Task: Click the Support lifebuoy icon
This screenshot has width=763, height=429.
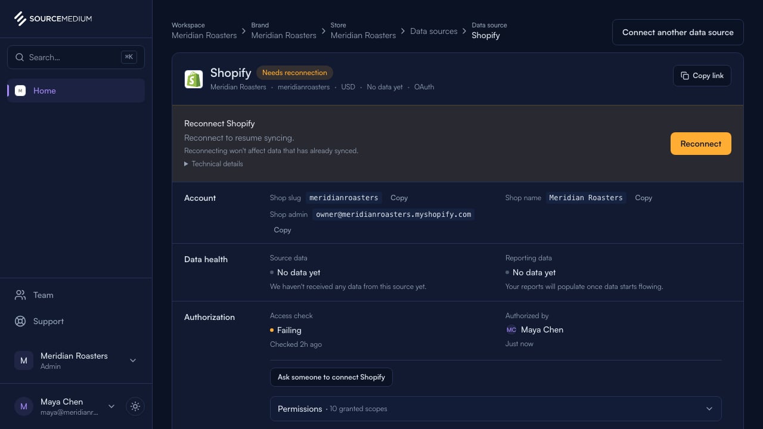Action: coord(20,321)
